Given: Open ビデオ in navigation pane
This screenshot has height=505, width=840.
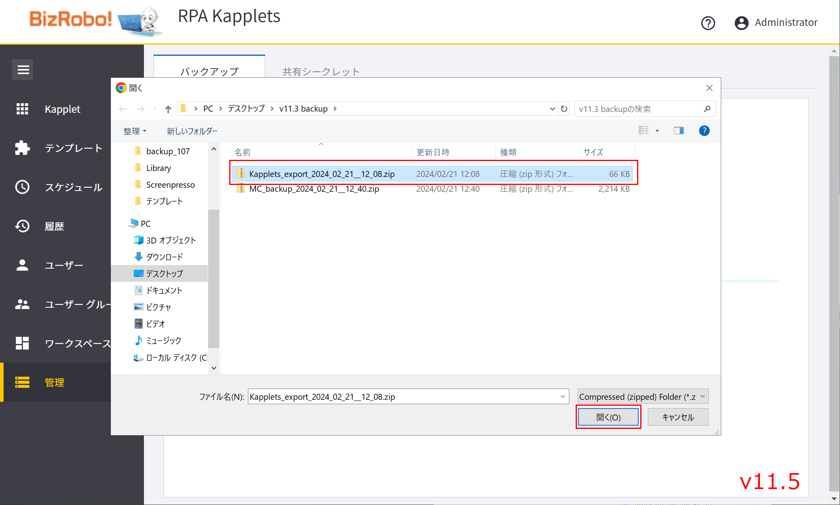Looking at the screenshot, I should pyautogui.click(x=150, y=324).
